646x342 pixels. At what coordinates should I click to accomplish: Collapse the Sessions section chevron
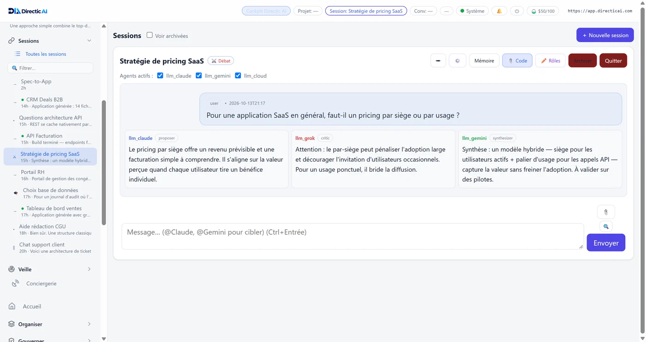(89, 41)
